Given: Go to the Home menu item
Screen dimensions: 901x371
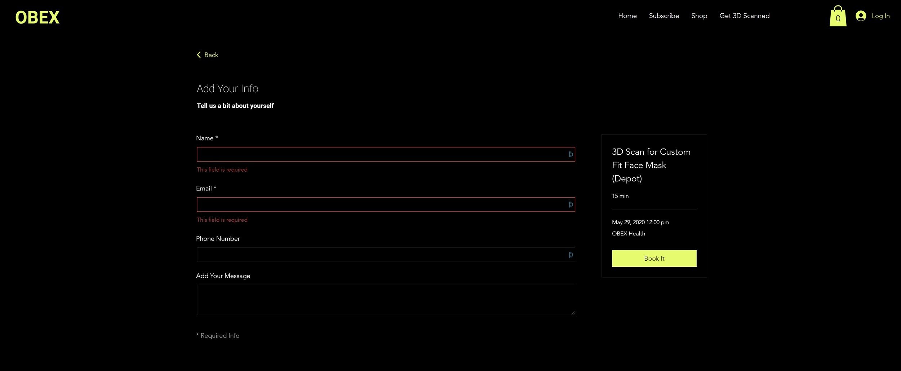Looking at the screenshot, I should [627, 16].
